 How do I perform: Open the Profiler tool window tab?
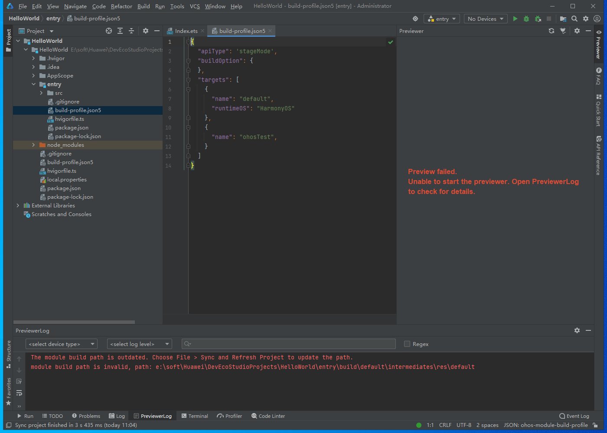tap(229, 416)
